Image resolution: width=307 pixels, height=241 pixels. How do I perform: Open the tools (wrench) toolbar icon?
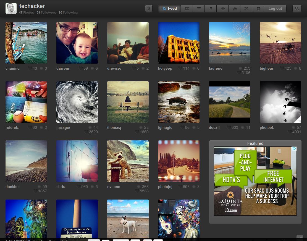(x=246, y=9)
